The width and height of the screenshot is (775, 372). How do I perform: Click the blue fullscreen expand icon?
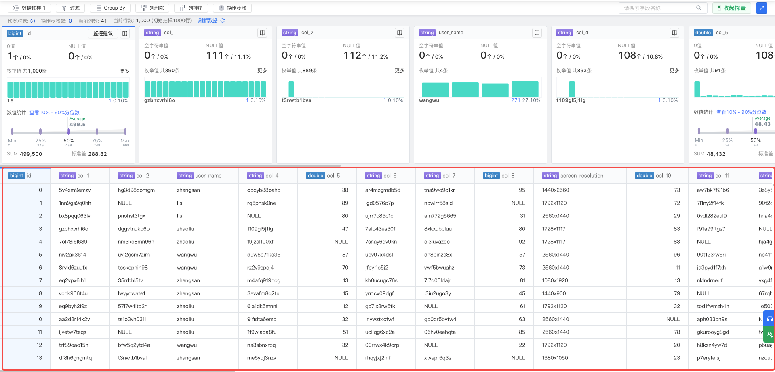pos(761,8)
